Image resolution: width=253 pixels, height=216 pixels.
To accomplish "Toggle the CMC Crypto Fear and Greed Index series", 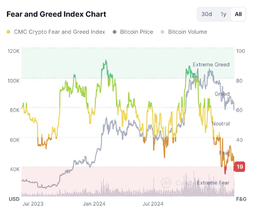I will click(59, 32).
